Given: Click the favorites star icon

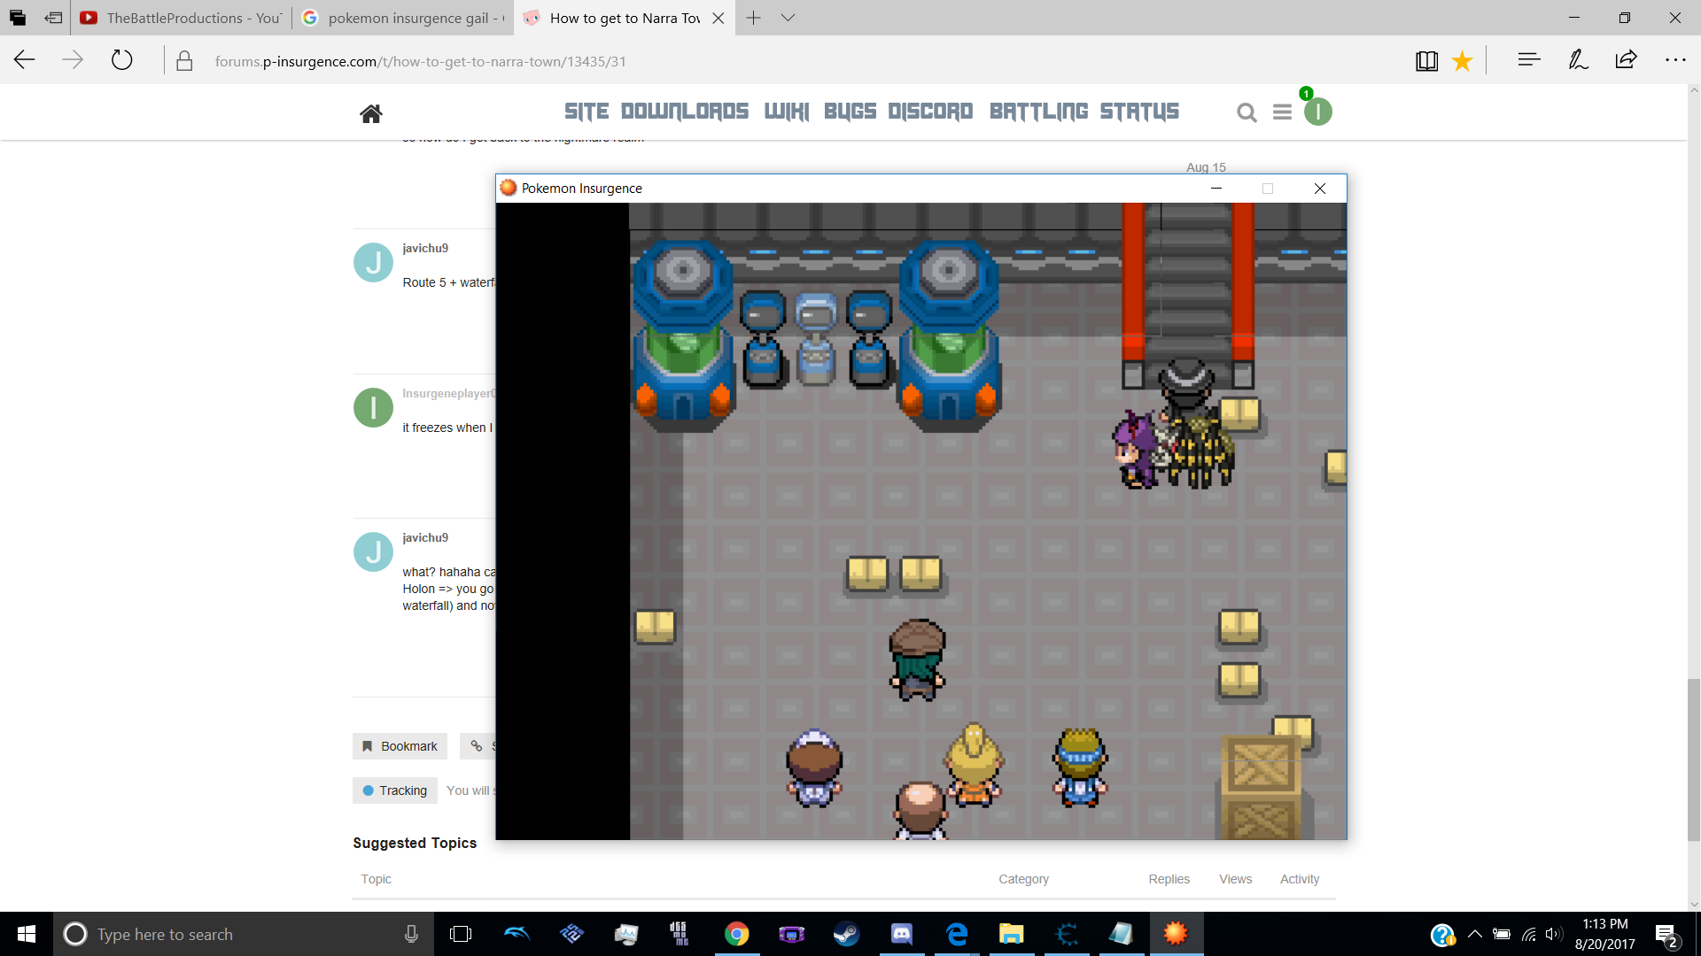Looking at the screenshot, I should coord(1462,60).
